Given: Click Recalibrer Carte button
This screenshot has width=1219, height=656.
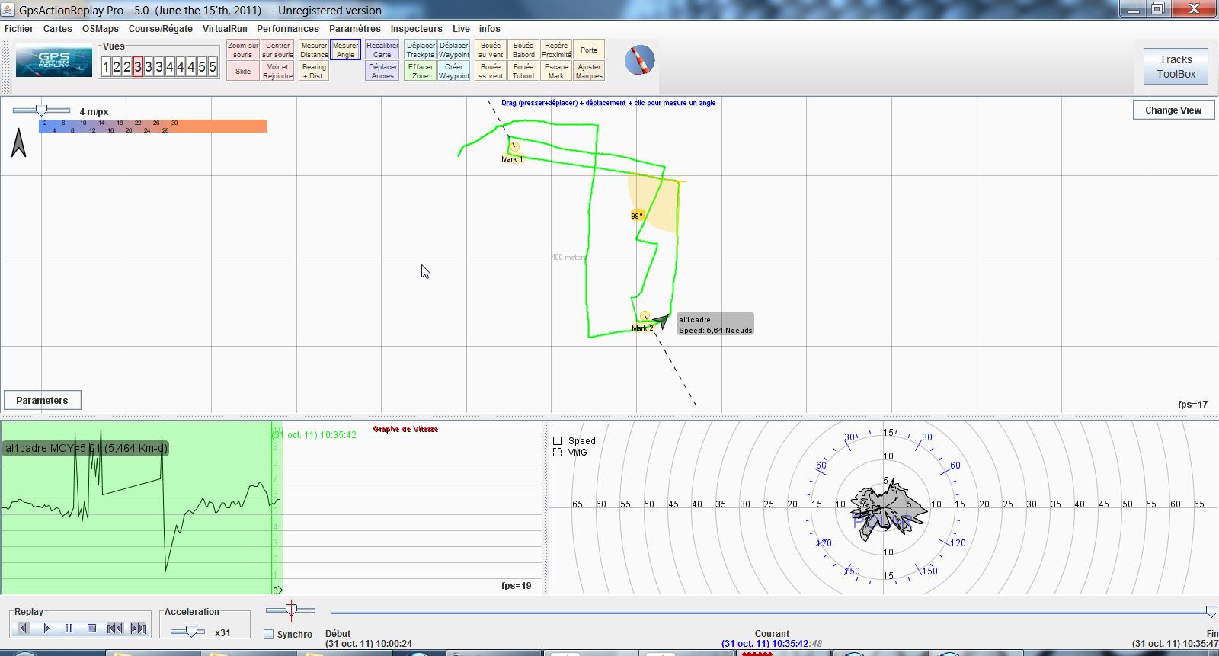Looking at the screenshot, I should coord(382,50).
